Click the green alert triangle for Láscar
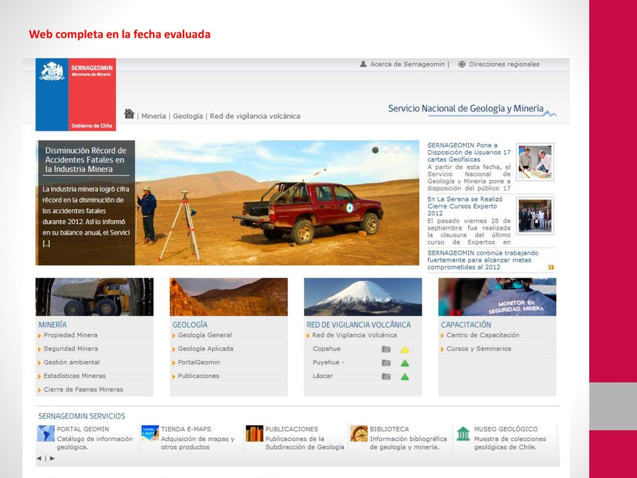 tap(404, 377)
